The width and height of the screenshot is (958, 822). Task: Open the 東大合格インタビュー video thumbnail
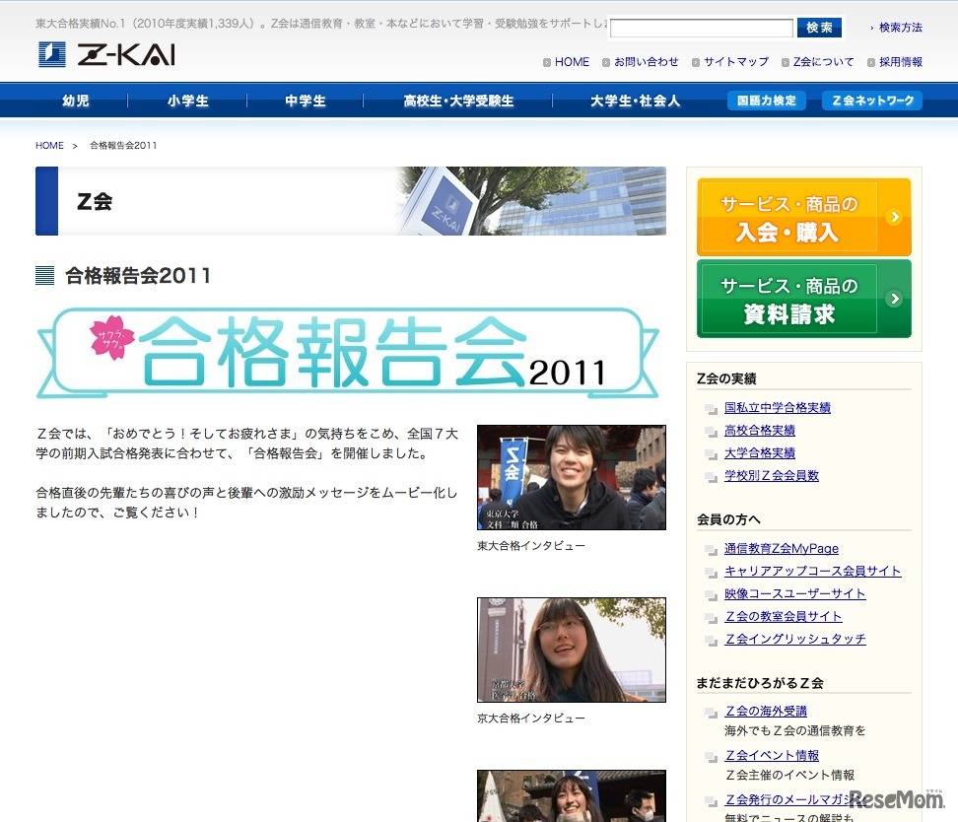click(571, 477)
